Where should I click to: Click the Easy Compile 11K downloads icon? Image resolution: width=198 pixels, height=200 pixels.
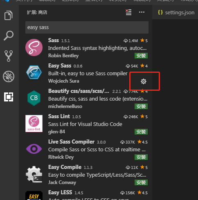pos(128,168)
